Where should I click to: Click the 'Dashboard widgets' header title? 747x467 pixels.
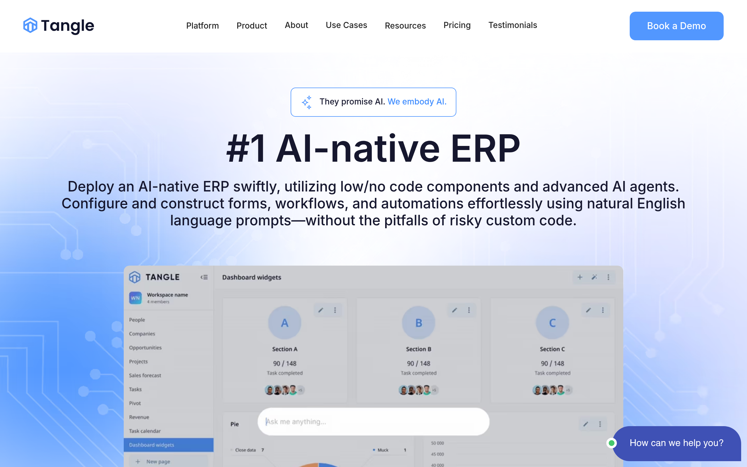[x=252, y=277]
